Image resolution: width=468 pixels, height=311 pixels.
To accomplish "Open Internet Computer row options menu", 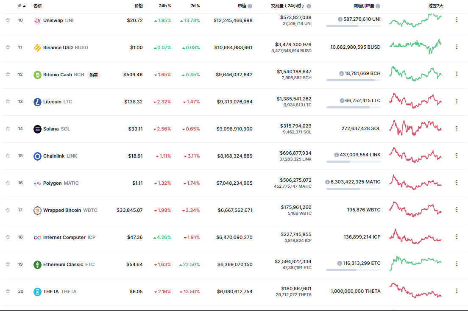I will tap(457, 237).
